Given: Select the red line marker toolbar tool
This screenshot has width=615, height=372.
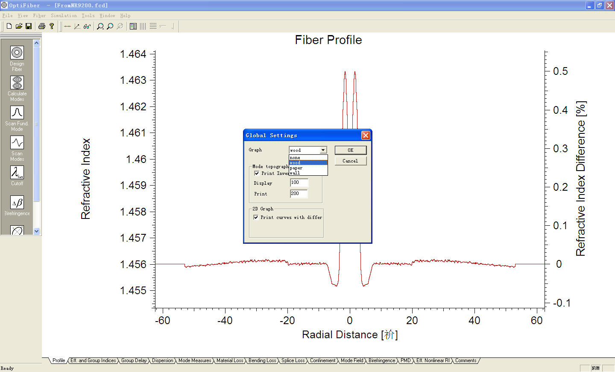Looking at the screenshot, I should (67, 26).
